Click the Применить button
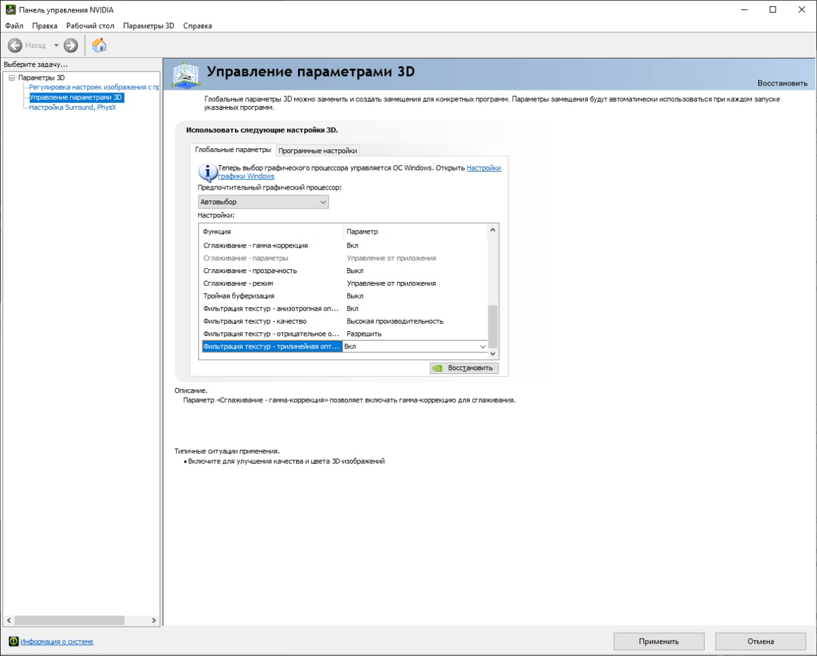 tap(659, 641)
